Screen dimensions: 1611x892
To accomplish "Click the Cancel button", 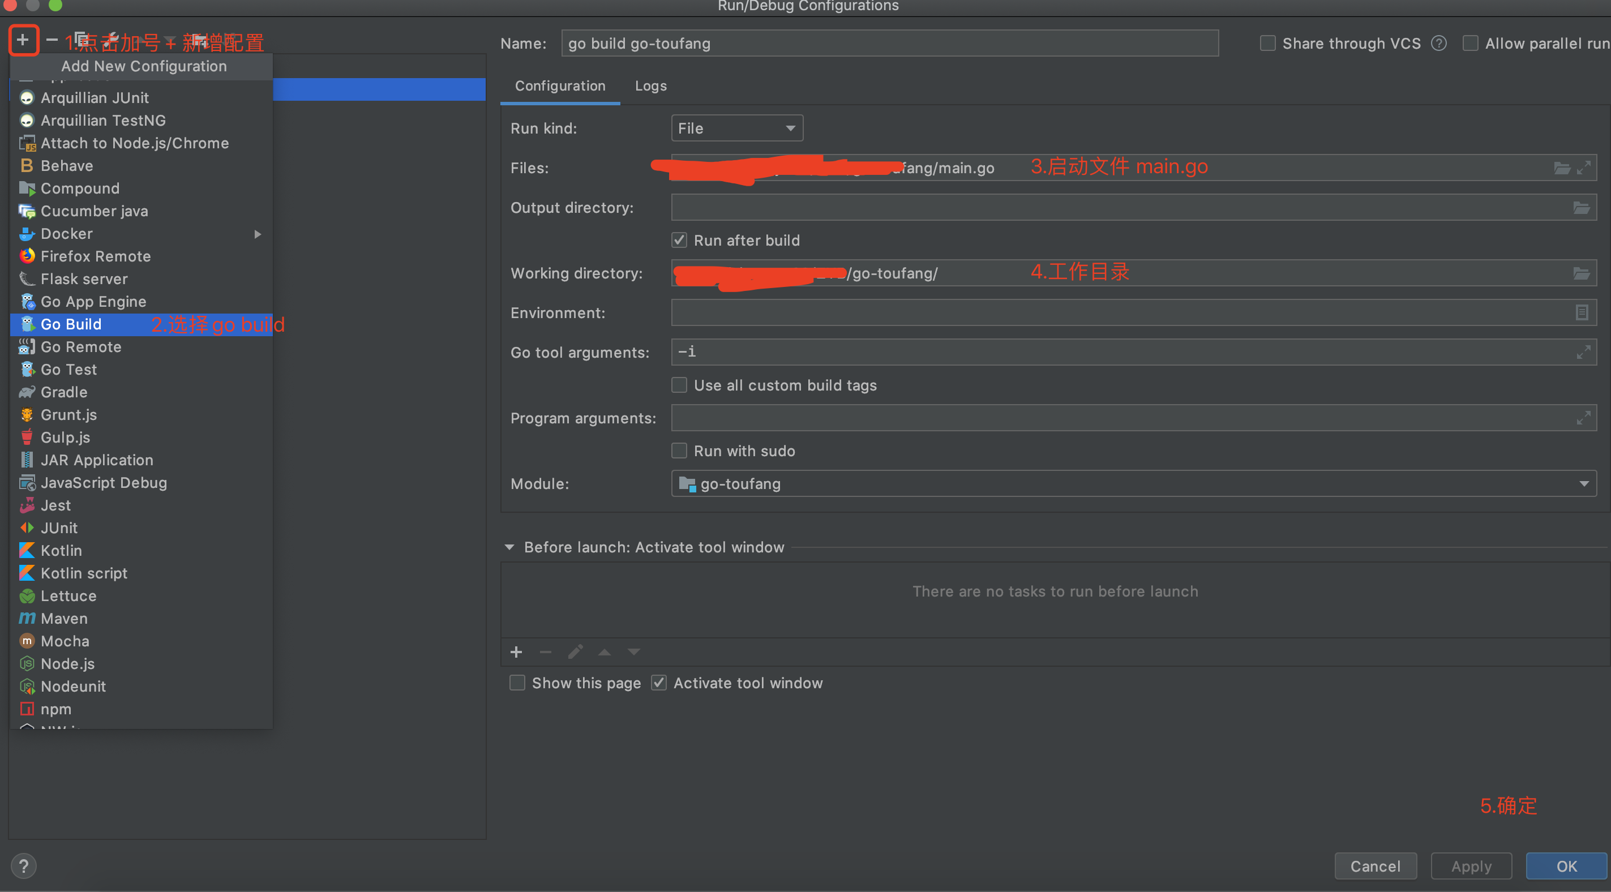I will point(1374,866).
